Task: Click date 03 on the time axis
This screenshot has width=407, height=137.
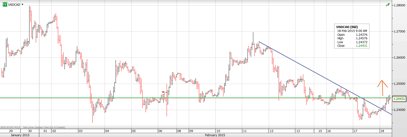Action: coord(80,131)
